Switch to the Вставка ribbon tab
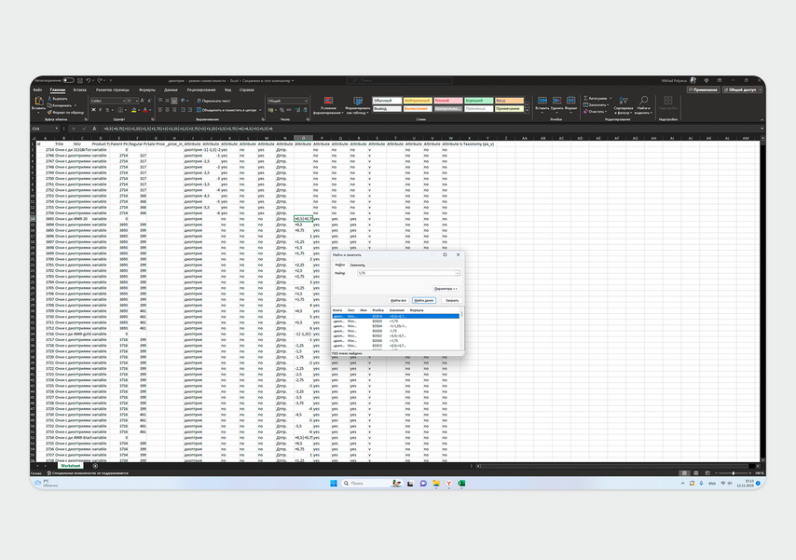The width and height of the screenshot is (796, 560). pyautogui.click(x=80, y=89)
